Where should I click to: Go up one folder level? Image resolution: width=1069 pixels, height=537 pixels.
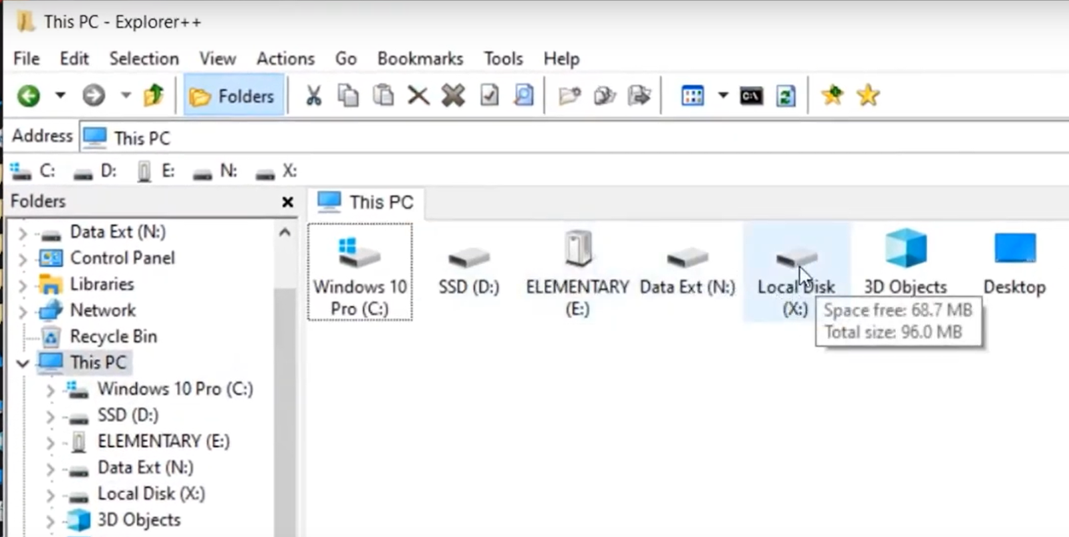coord(154,96)
